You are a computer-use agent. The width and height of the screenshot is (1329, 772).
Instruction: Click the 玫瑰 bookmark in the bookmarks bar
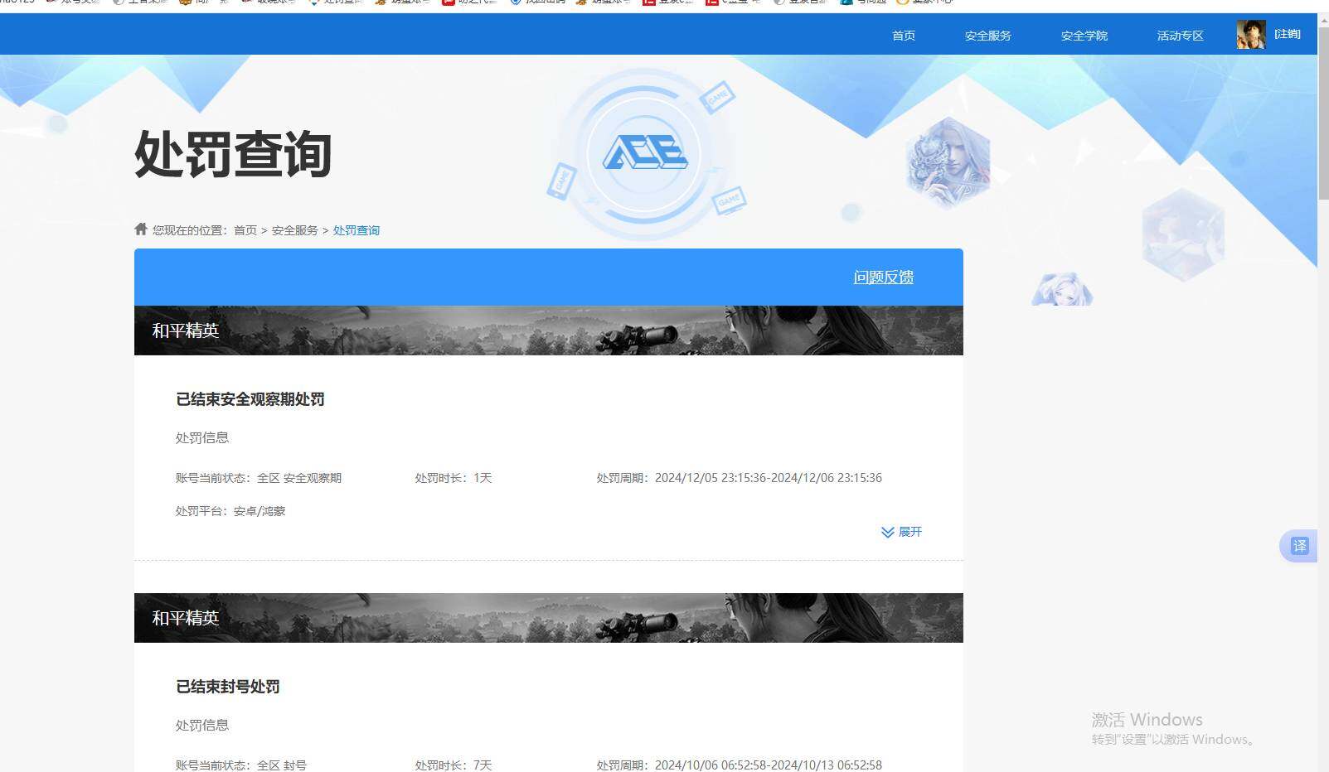pos(265,2)
